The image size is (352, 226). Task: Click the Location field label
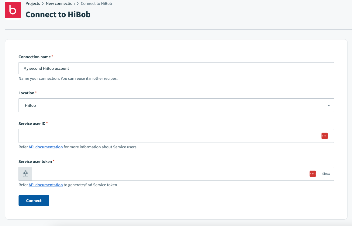pos(26,93)
